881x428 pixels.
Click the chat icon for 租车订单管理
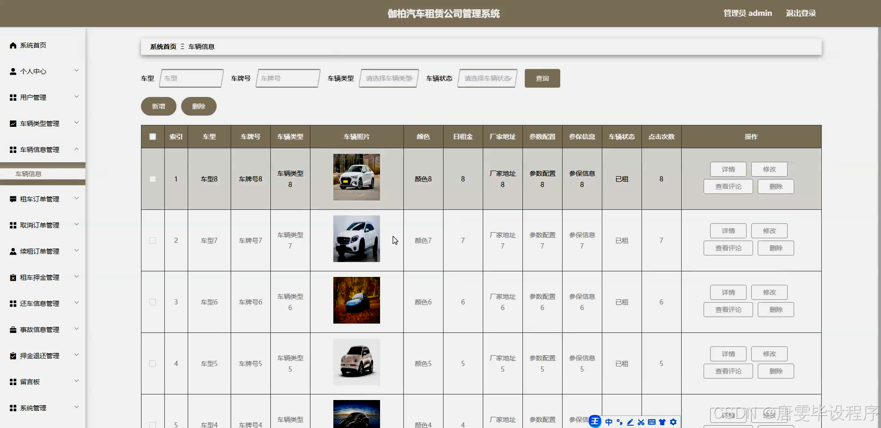click(13, 199)
